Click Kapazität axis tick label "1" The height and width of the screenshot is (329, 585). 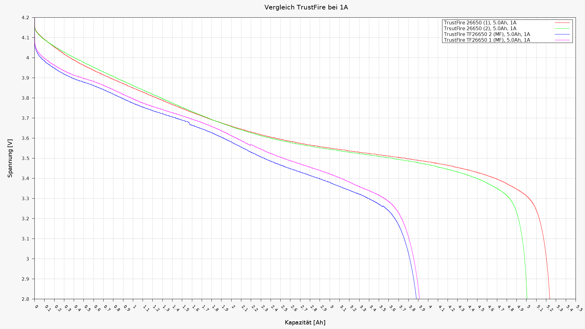tap(135, 306)
